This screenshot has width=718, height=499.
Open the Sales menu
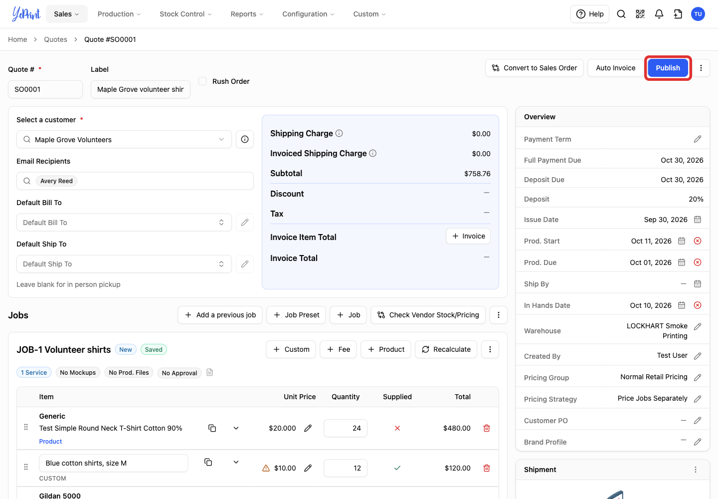67,14
